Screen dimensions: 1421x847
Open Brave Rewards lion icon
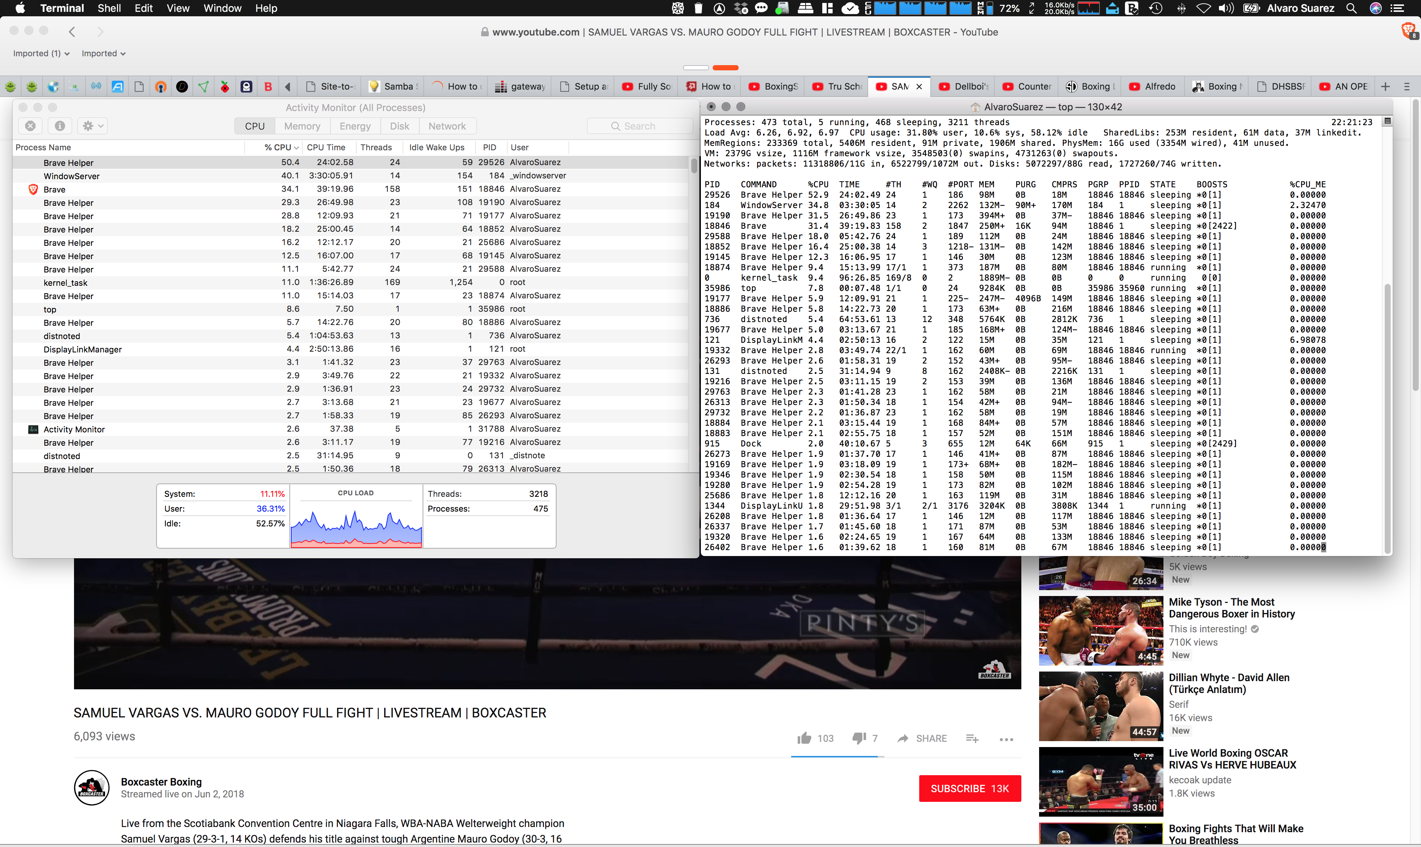[1407, 31]
